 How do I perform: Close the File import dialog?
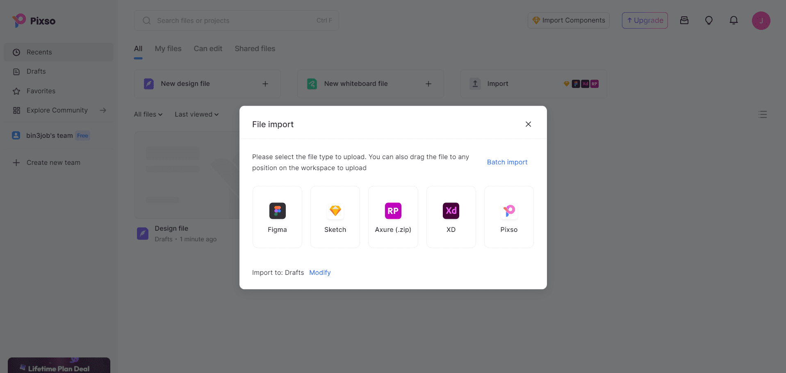(528, 124)
